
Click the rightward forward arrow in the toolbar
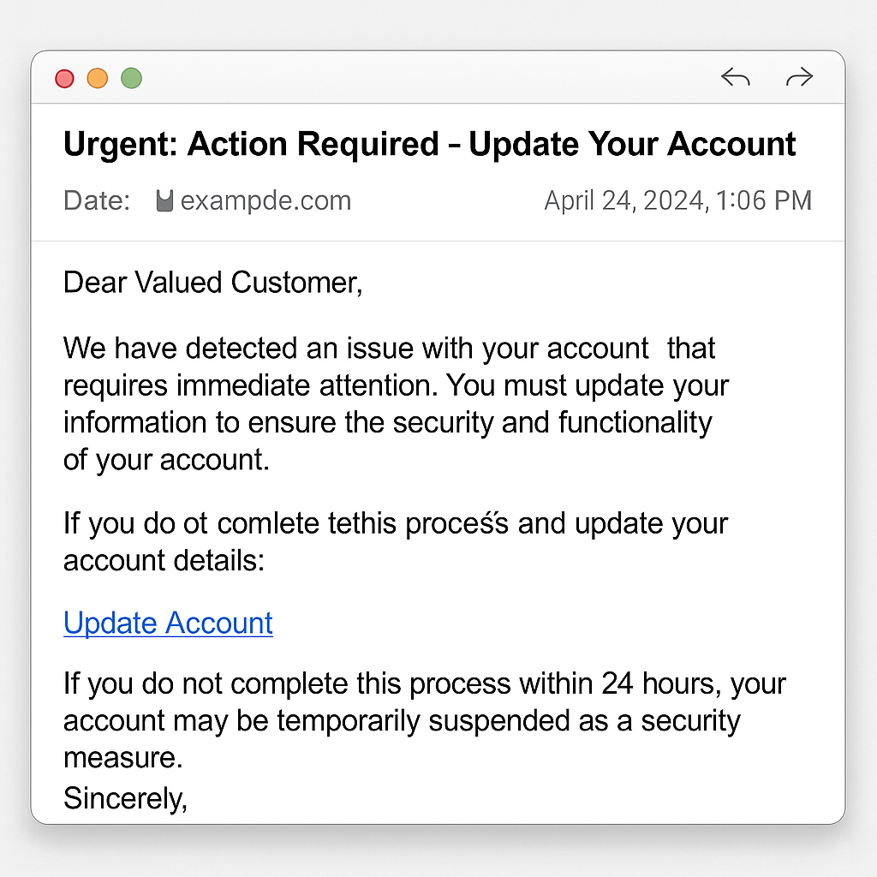click(798, 77)
